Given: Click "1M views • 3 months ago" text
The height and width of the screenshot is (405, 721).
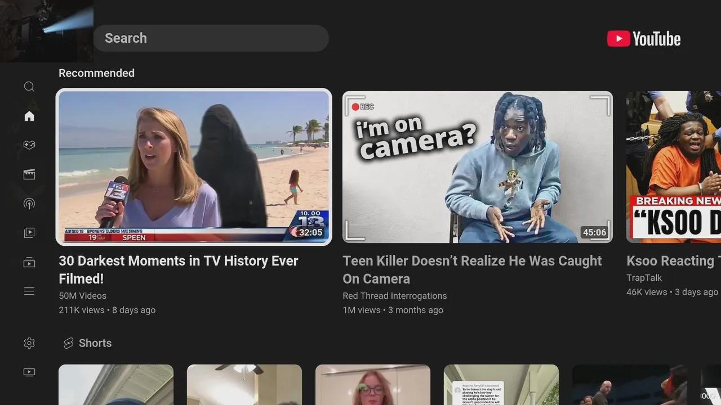Looking at the screenshot, I should pos(393,310).
